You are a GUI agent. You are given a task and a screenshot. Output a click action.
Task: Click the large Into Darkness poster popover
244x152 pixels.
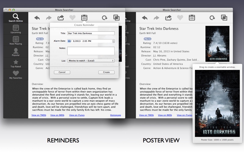click(217, 103)
